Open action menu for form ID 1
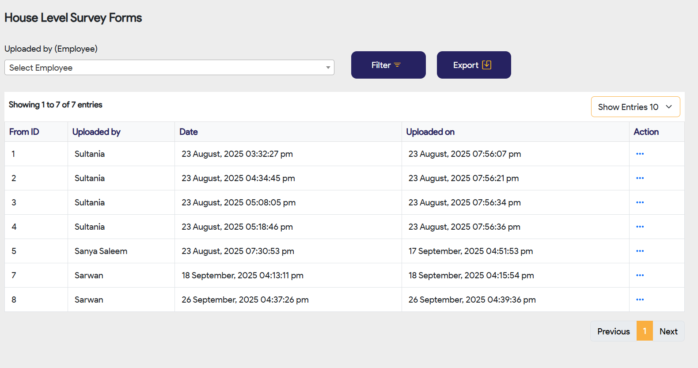 [x=640, y=154]
